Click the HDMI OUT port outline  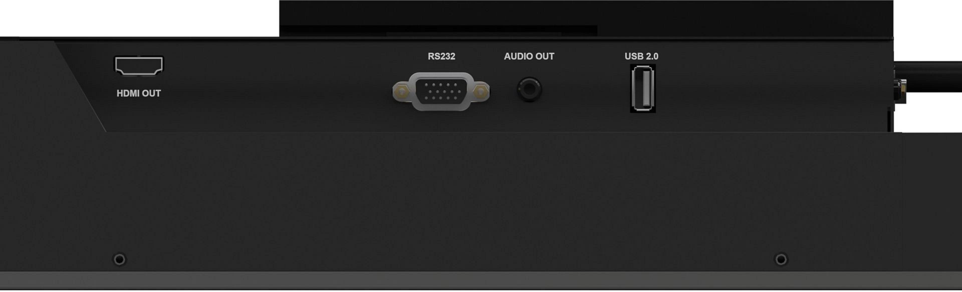(139, 66)
